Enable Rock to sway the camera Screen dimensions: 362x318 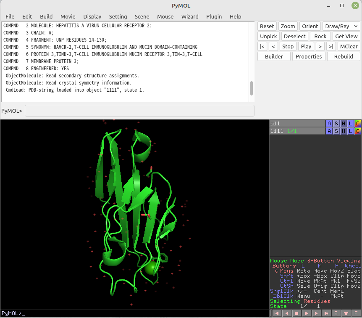pyautogui.click(x=320, y=36)
